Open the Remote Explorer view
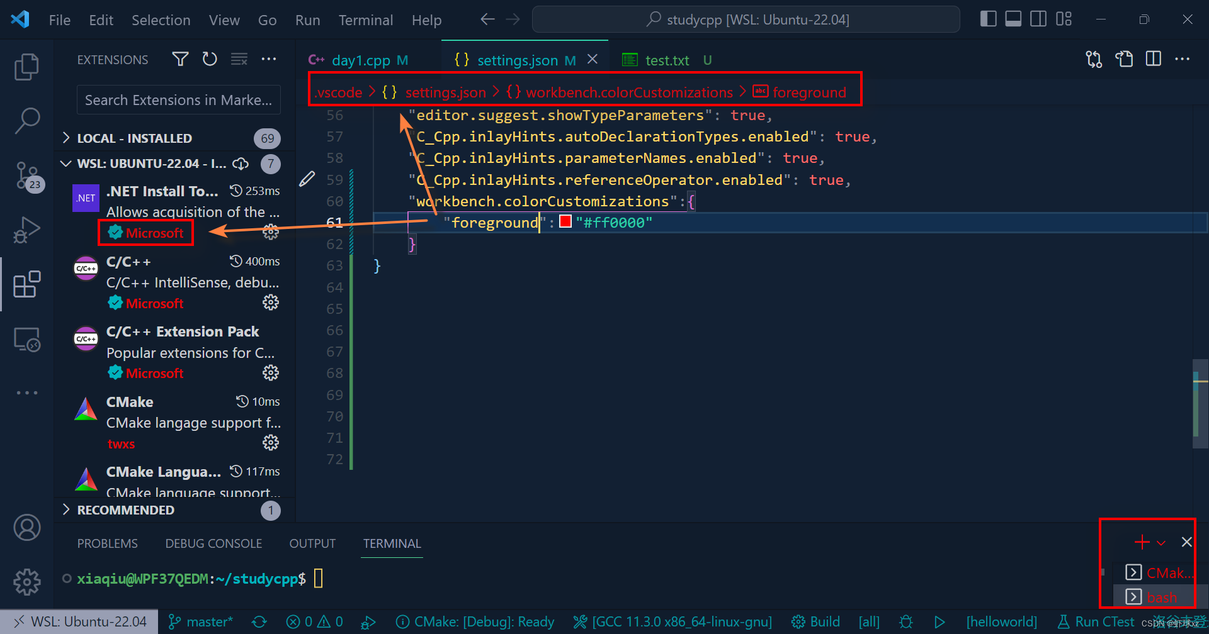1209x634 pixels. (26, 339)
